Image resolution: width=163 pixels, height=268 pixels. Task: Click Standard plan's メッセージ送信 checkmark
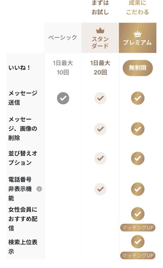tap(100, 98)
